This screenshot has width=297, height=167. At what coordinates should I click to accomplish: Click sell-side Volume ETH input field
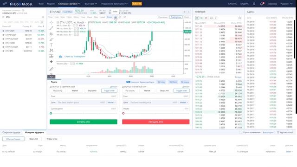[x=156, y=109]
